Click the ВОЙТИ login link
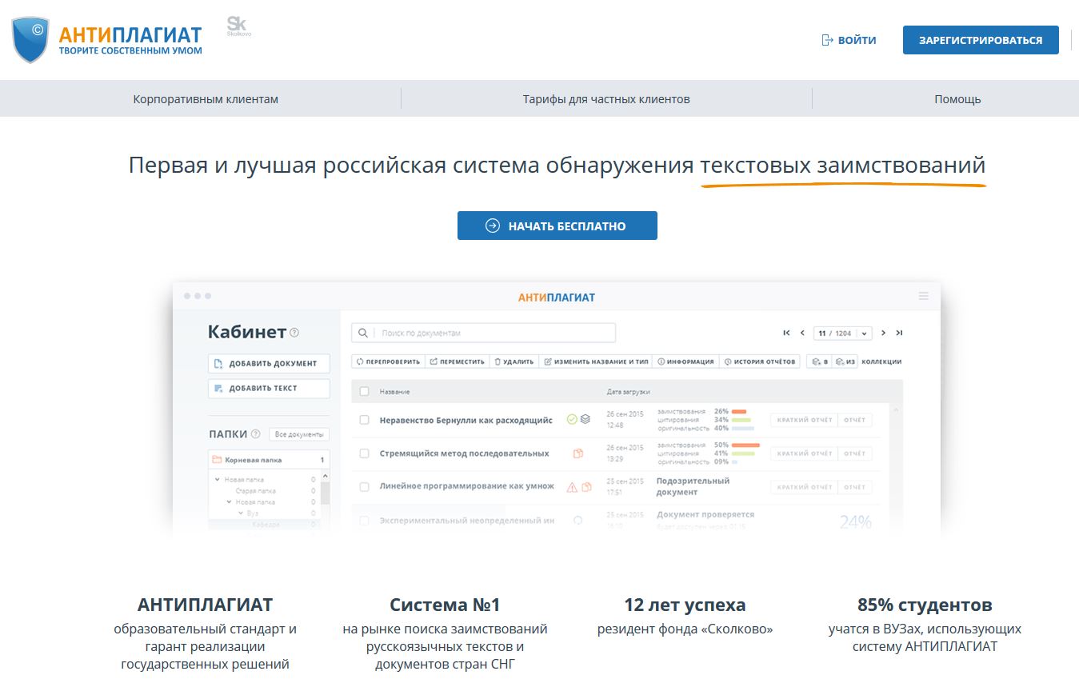The height and width of the screenshot is (683, 1079). [849, 40]
